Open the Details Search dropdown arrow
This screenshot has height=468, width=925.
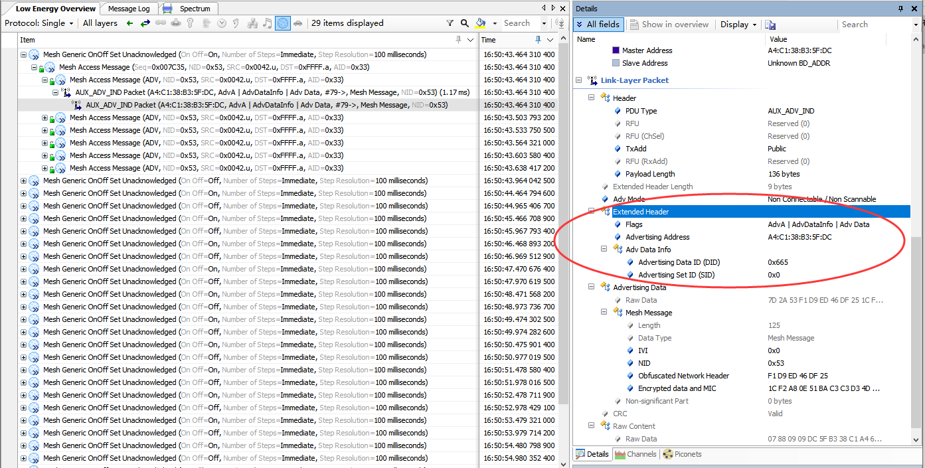coord(916,25)
